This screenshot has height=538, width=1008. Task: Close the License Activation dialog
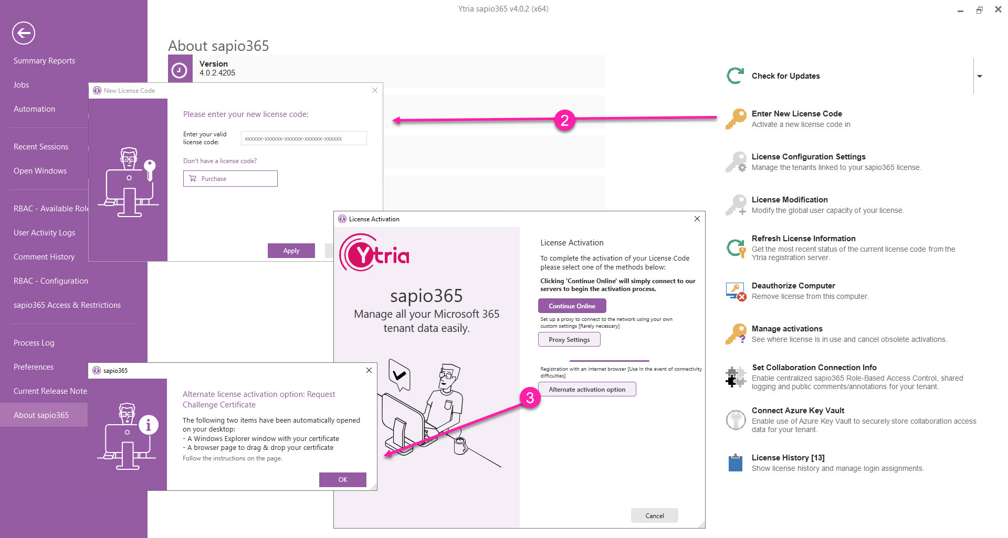[697, 219]
